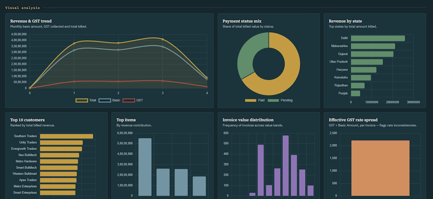This screenshot has height=199, width=433.
Task: Toggle the Pending legend entry
Action: pos(280,100)
